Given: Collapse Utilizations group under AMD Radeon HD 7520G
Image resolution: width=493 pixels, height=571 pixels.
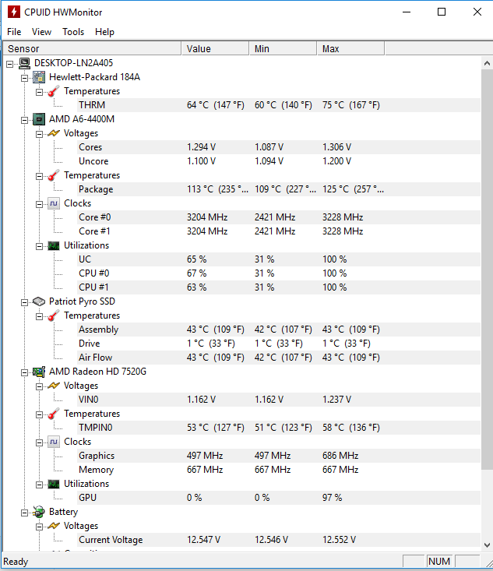Looking at the screenshot, I should 39,485.
